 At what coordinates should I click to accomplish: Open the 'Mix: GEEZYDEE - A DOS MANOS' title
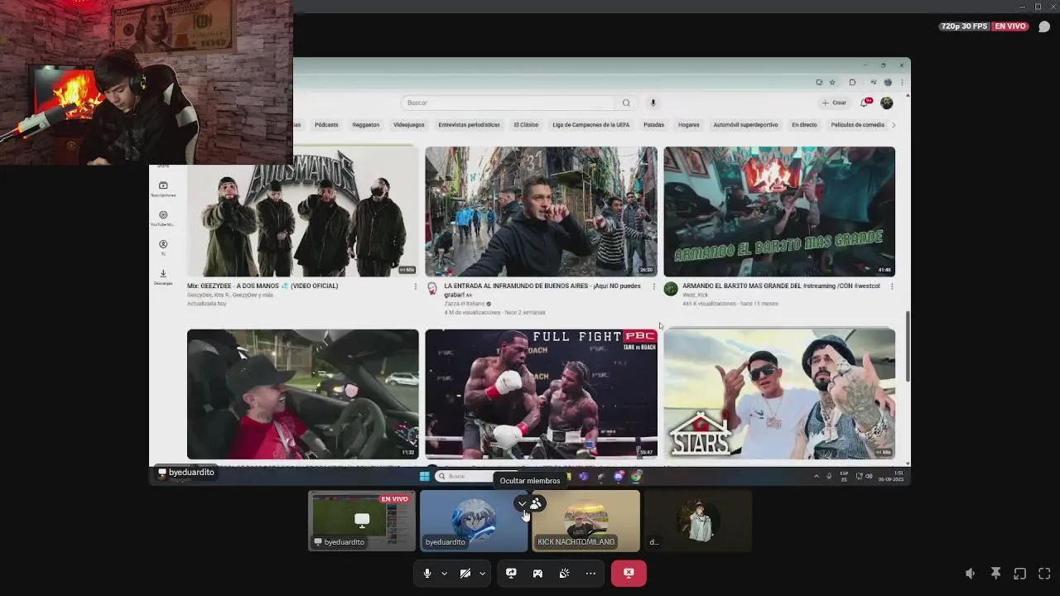click(x=263, y=286)
